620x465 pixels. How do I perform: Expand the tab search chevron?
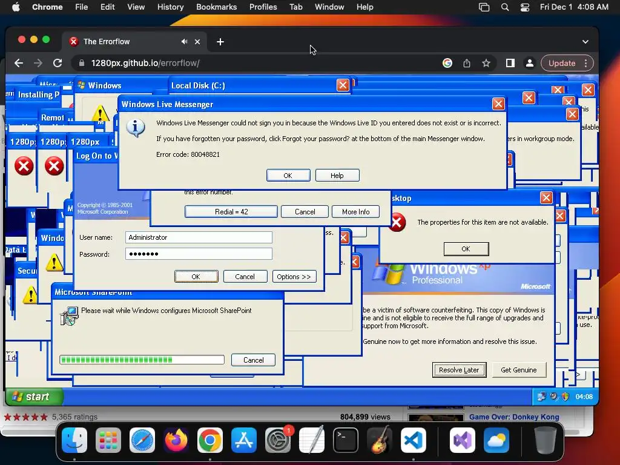[585, 42]
